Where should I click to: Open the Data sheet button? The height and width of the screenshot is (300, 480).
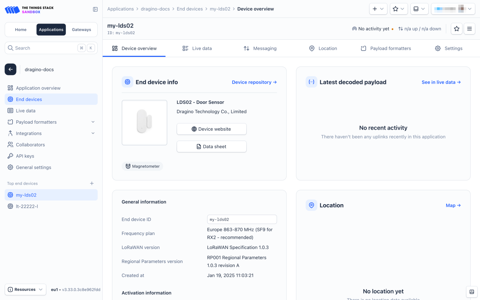point(212,147)
